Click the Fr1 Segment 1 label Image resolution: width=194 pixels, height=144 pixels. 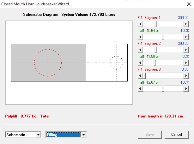[149, 18]
